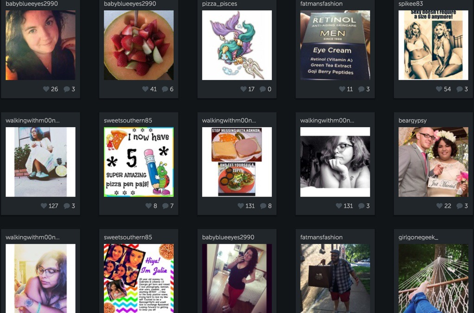Screen dimensions: 474x313
Task: Open the Retinol Men Eye Cream thumbnail
Action: tap(335, 45)
